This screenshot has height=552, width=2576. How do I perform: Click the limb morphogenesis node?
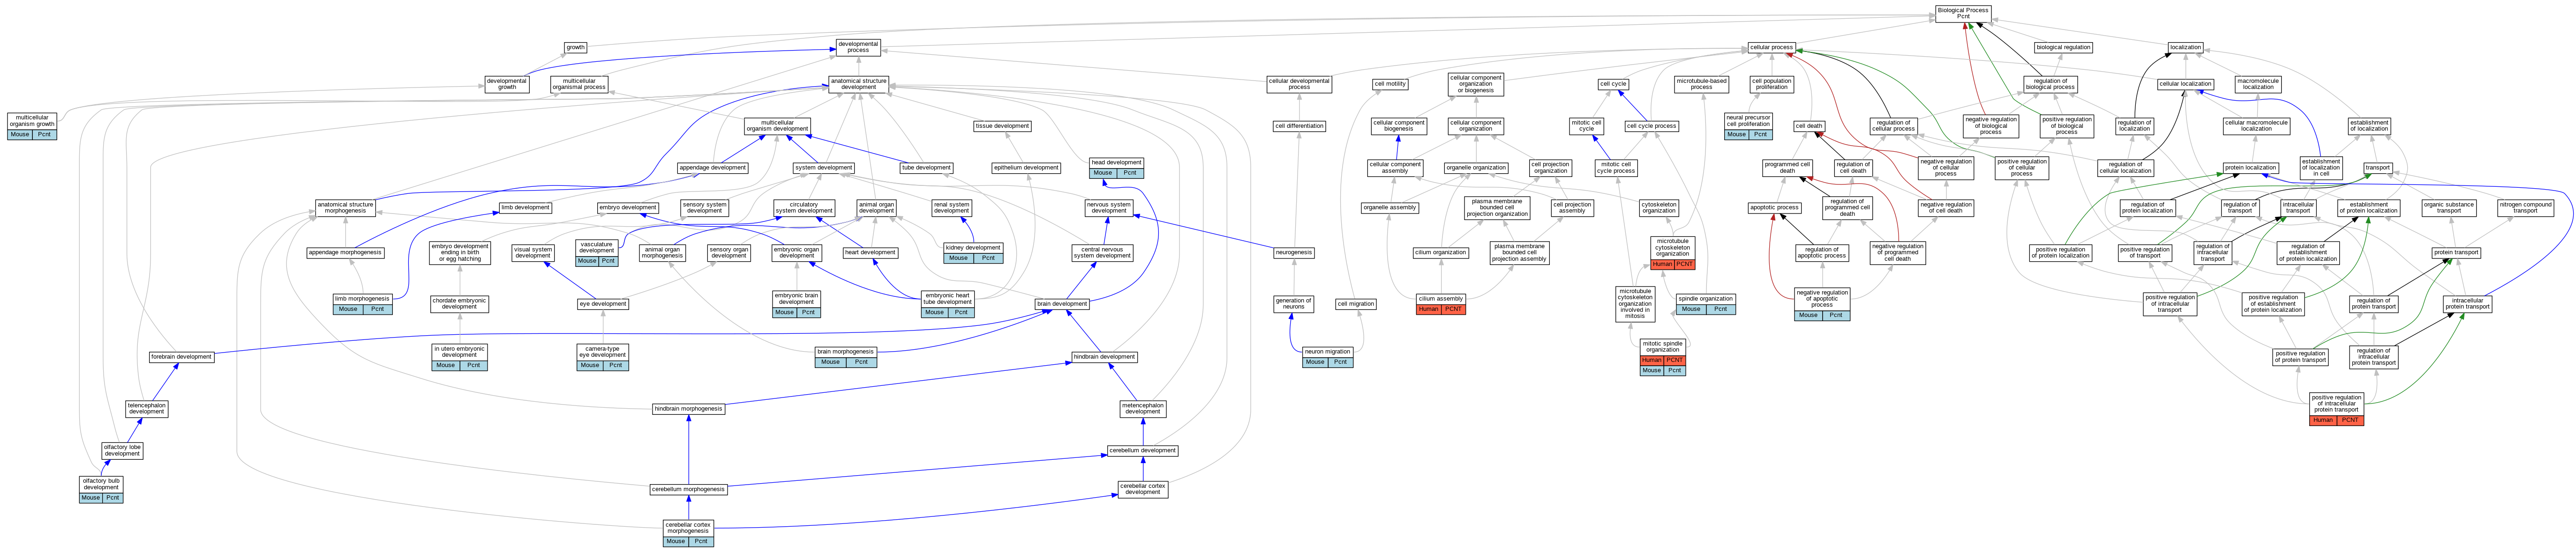pyautogui.click(x=362, y=303)
